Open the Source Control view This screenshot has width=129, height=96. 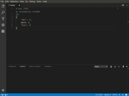(3, 19)
